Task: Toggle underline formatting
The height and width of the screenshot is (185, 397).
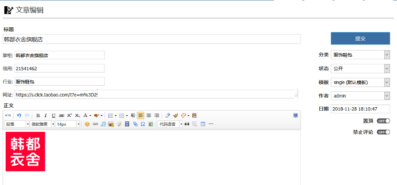Action: coord(53,116)
